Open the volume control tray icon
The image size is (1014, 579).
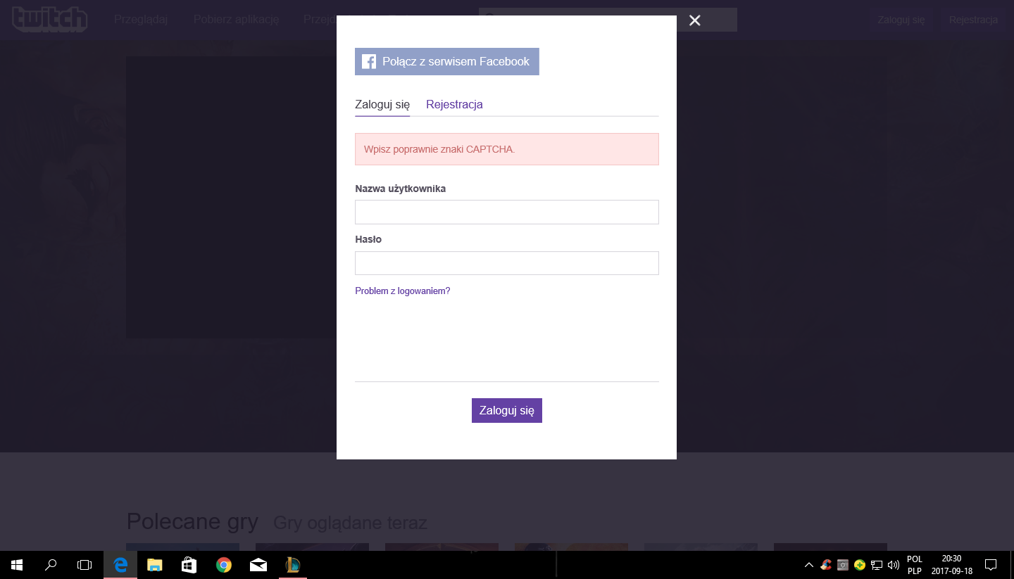pyautogui.click(x=894, y=565)
